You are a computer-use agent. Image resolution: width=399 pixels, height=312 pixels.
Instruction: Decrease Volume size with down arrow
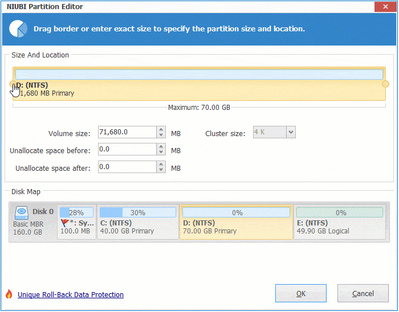coord(161,136)
